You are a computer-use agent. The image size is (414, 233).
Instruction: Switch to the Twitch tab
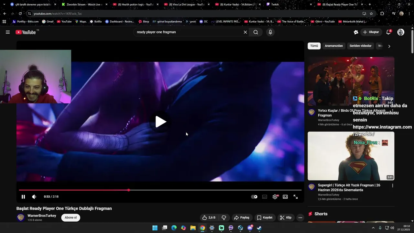(289, 5)
